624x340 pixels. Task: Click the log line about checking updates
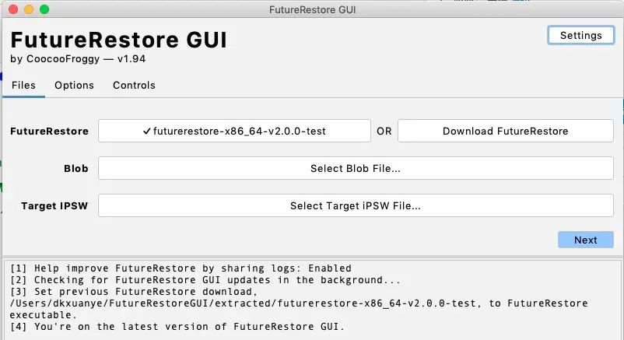pos(205,279)
